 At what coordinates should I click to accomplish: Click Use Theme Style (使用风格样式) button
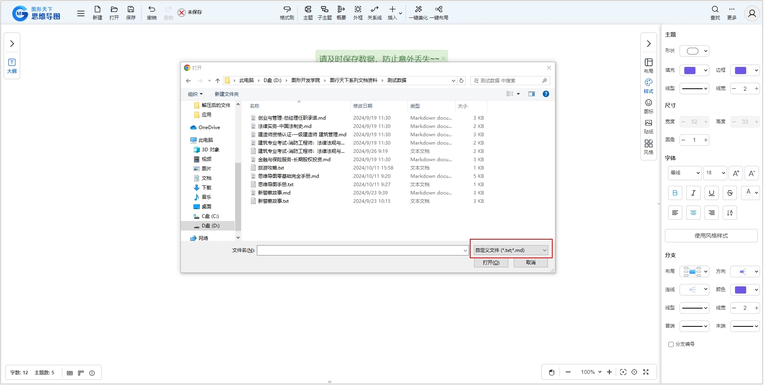711,236
